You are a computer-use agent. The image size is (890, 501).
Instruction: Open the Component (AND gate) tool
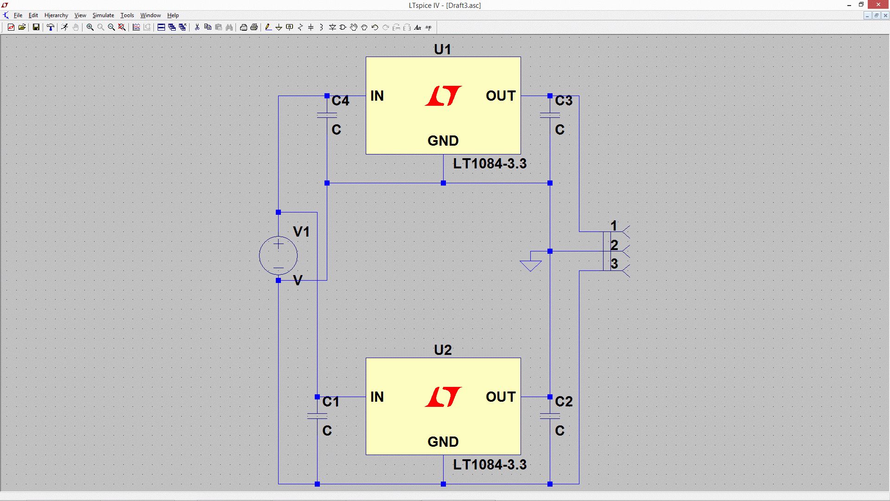point(343,27)
